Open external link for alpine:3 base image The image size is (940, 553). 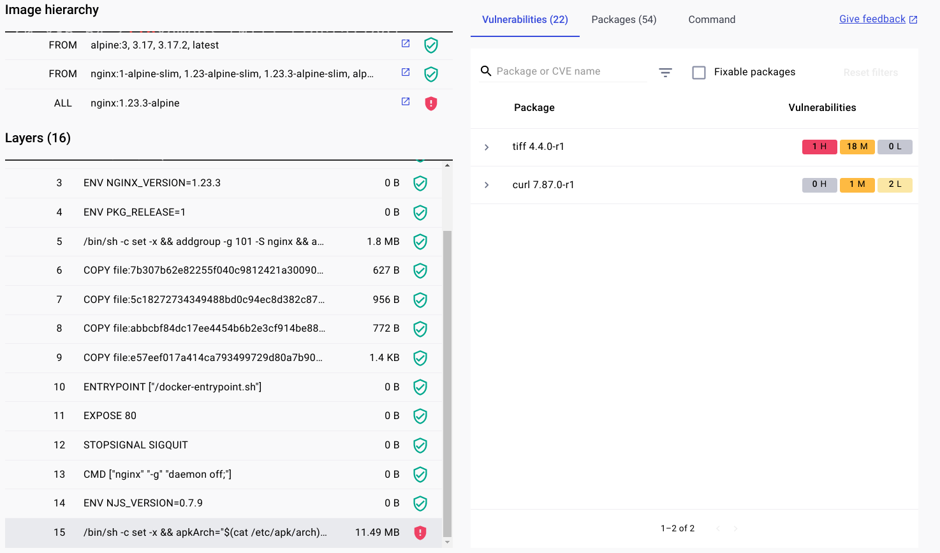coord(406,43)
